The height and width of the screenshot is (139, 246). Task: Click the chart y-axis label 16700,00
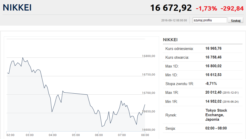pyautogui.click(x=148, y=93)
